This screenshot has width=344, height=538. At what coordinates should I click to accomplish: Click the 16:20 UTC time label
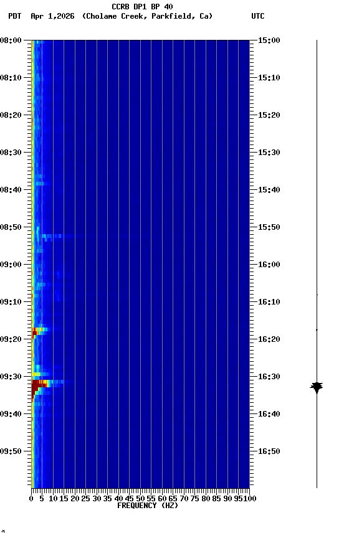(269, 339)
